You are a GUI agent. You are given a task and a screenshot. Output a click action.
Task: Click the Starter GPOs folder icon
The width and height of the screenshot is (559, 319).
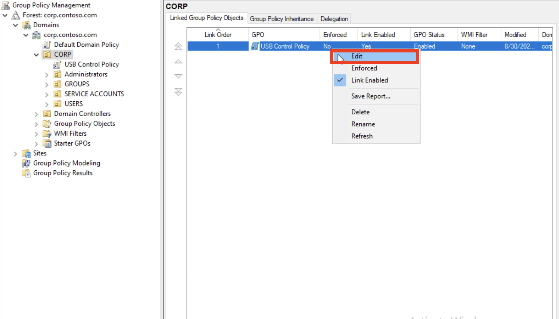point(47,143)
